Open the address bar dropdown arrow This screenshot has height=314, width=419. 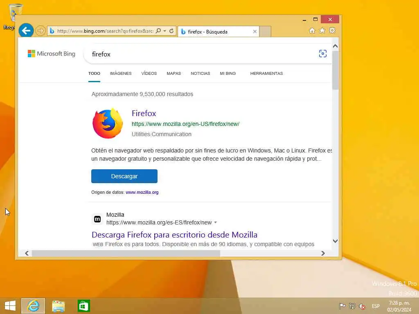coord(165,31)
